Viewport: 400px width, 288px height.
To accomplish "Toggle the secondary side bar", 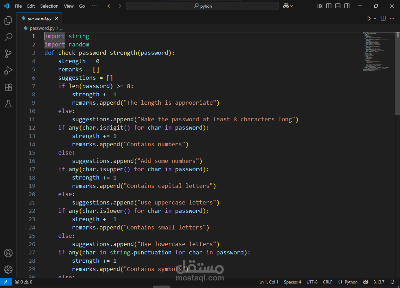I will (347, 6).
